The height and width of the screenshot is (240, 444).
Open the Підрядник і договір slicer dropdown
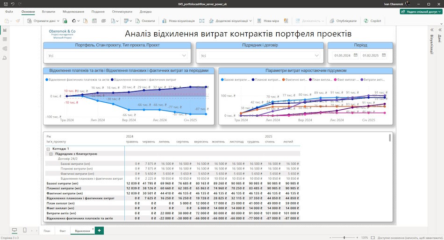(x=260, y=56)
